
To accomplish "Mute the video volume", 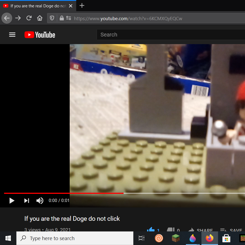I will [x=40, y=201].
